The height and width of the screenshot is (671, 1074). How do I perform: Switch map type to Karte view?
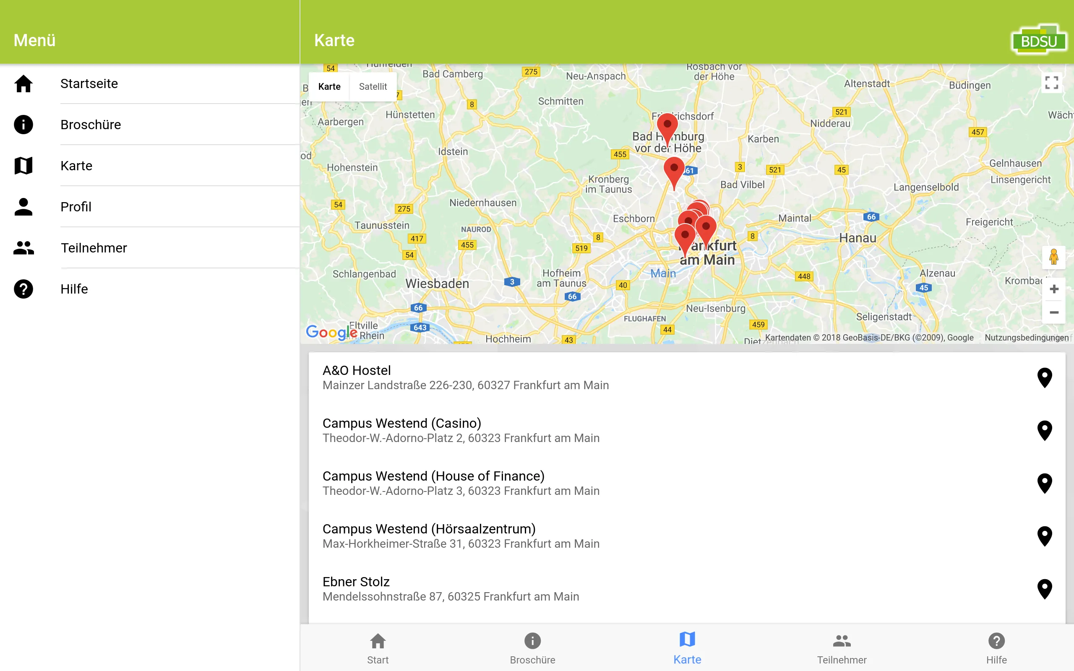click(329, 86)
